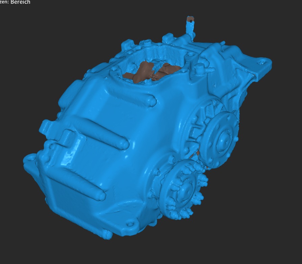
Task: Pick the small brown spot between the two flanges
Action: tap(196, 154)
